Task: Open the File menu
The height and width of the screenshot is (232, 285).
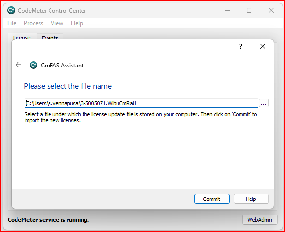Action: click(x=12, y=23)
